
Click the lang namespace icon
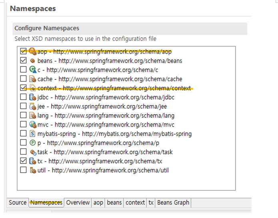pos(33,115)
